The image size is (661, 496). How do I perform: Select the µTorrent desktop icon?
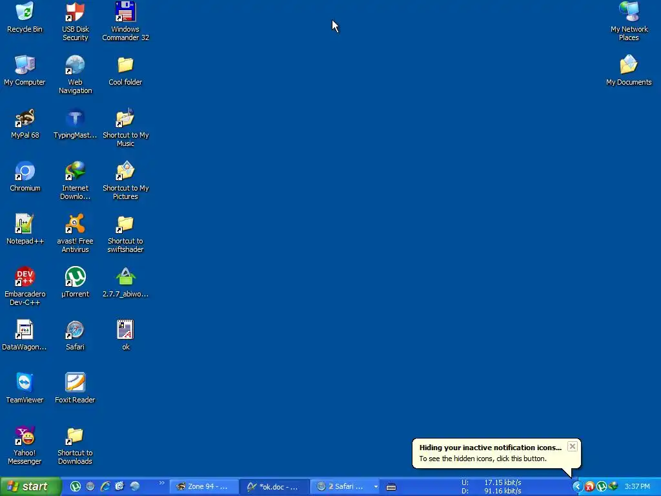point(75,282)
